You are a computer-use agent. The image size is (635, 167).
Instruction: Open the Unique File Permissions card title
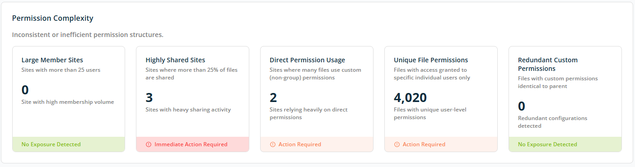click(431, 60)
